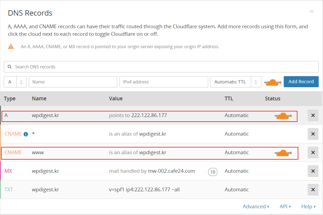Delete the TXT record

313,190
